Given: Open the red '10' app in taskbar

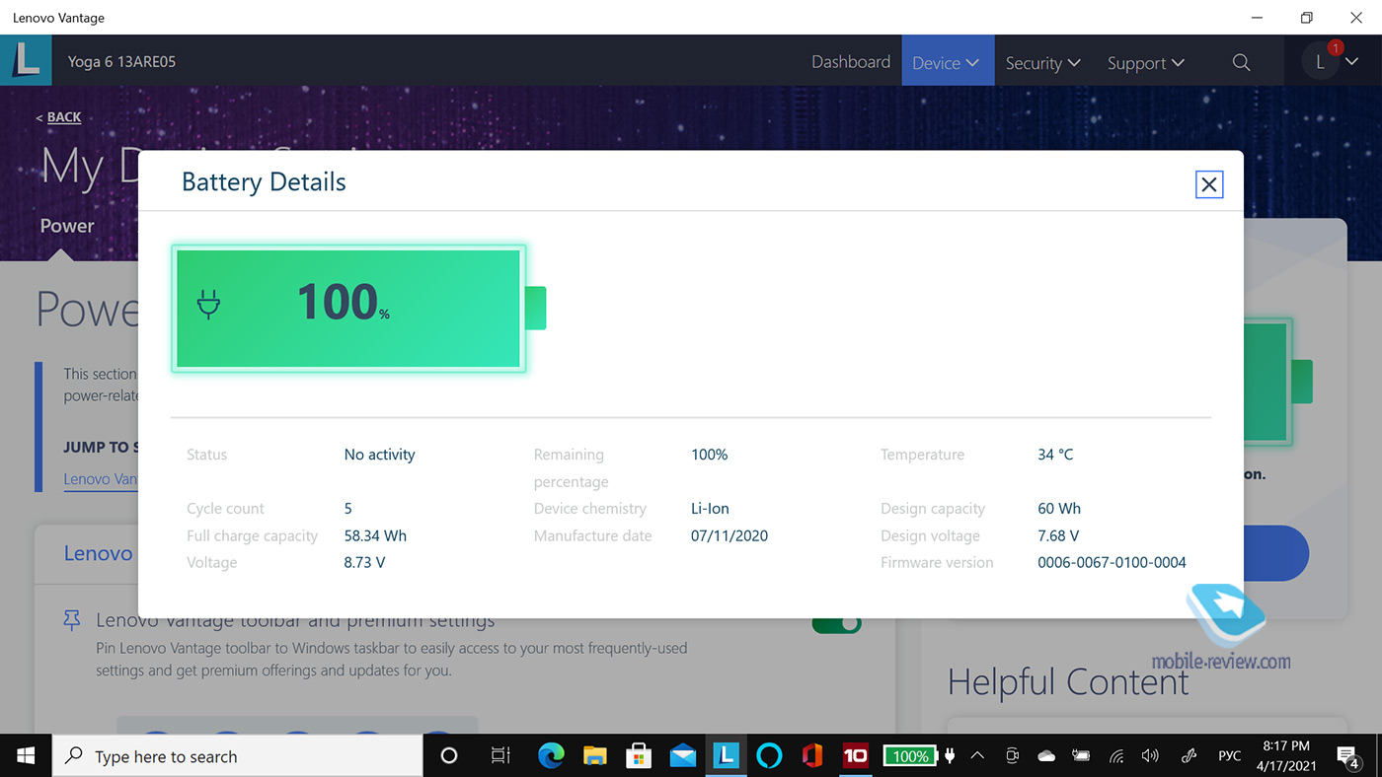Looking at the screenshot, I should pos(856,756).
